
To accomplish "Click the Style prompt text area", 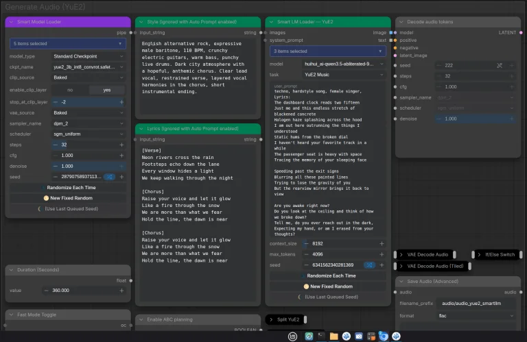I will 198,77.
